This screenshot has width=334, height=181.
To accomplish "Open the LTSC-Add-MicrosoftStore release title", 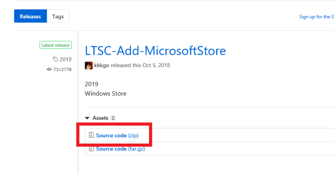I will pos(155,51).
